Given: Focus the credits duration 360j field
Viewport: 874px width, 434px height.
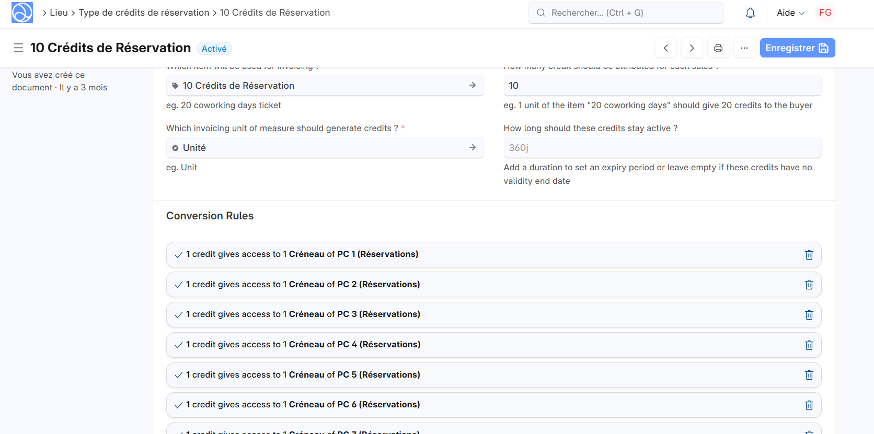Looking at the screenshot, I should [x=662, y=148].
